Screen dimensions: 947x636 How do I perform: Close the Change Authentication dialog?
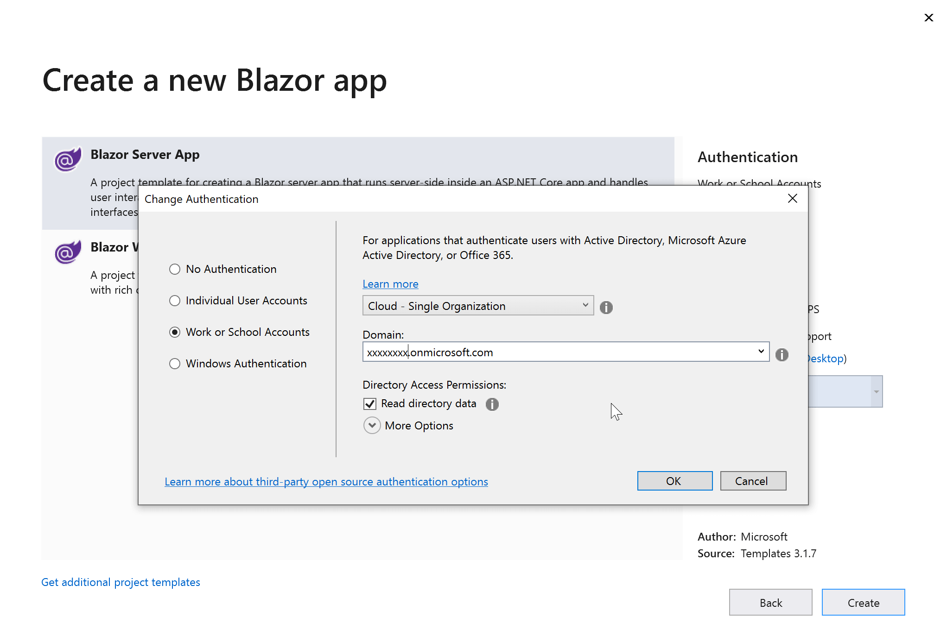[792, 199]
